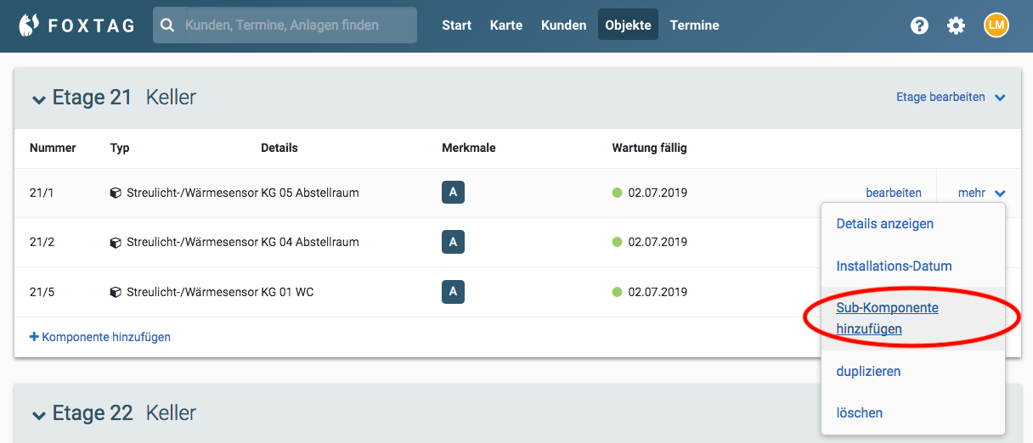The height and width of the screenshot is (443, 1033).
Task: Click date 02.07.2019 in row 21/1
Action: [658, 193]
